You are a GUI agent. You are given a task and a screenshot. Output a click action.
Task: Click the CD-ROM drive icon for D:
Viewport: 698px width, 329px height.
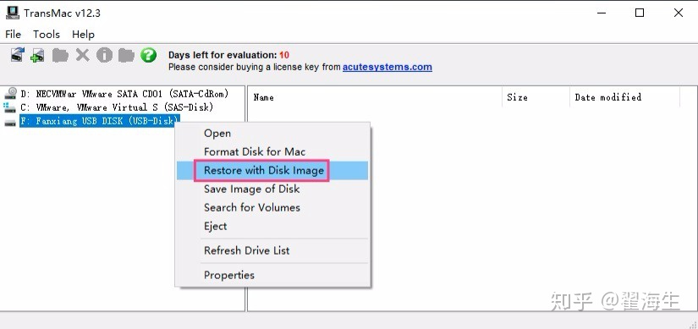[10, 94]
